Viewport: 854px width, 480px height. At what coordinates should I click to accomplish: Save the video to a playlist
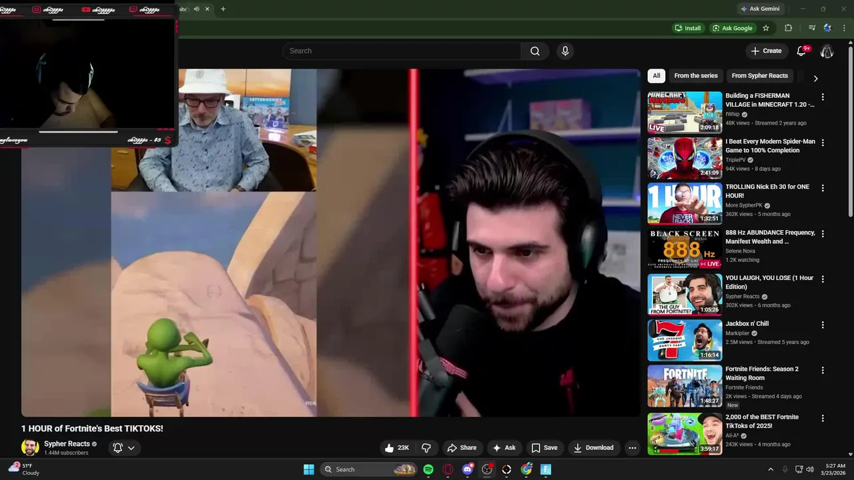point(544,448)
